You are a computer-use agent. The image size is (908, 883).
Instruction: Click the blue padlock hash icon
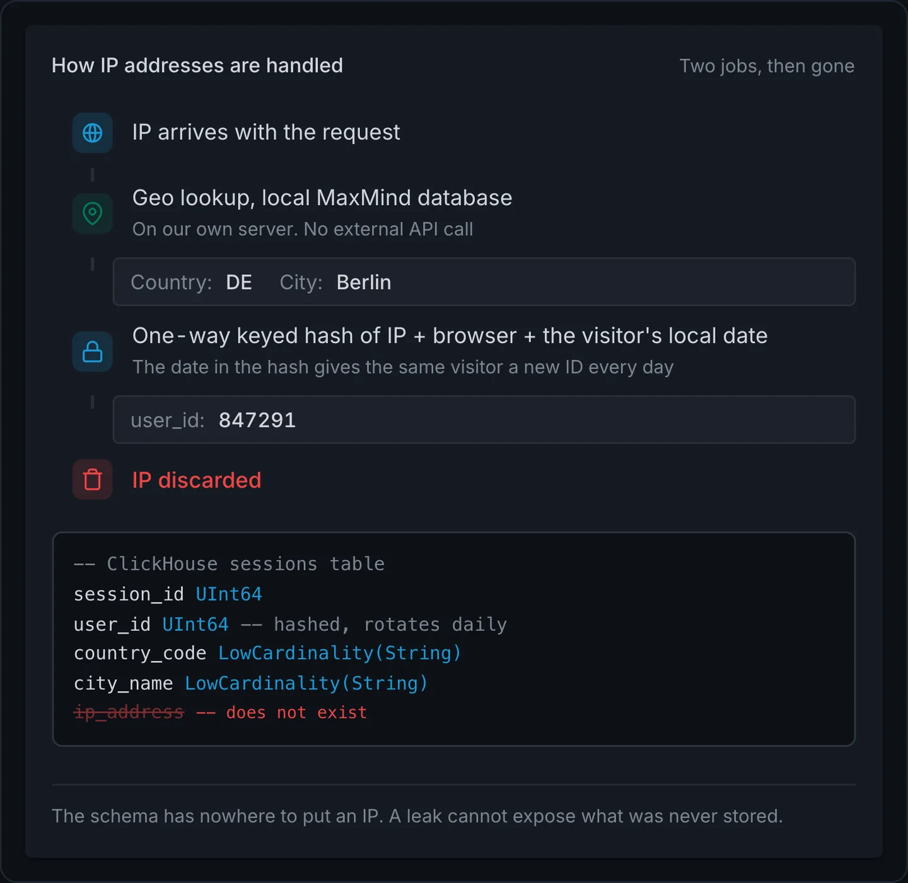(93, 352)
